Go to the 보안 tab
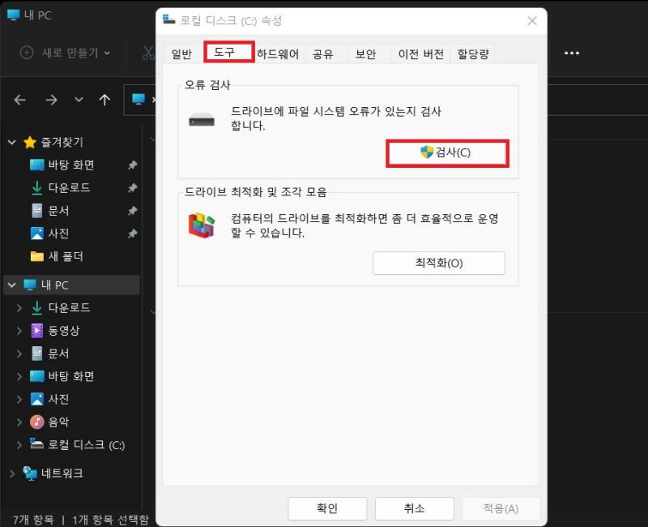The image size is (648, 527). pyautogui.click(x=366, y=54)
